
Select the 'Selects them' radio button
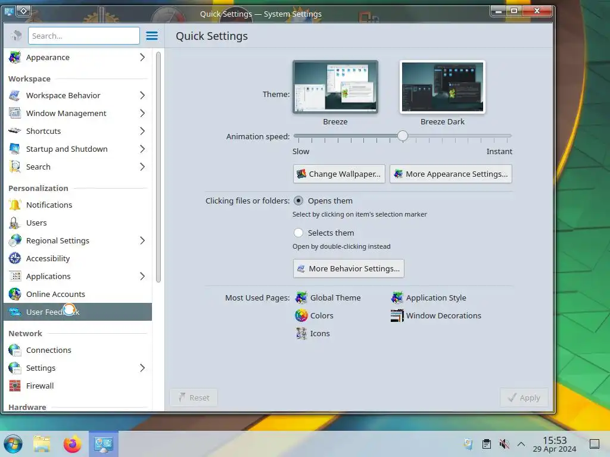tap(298, 233)
